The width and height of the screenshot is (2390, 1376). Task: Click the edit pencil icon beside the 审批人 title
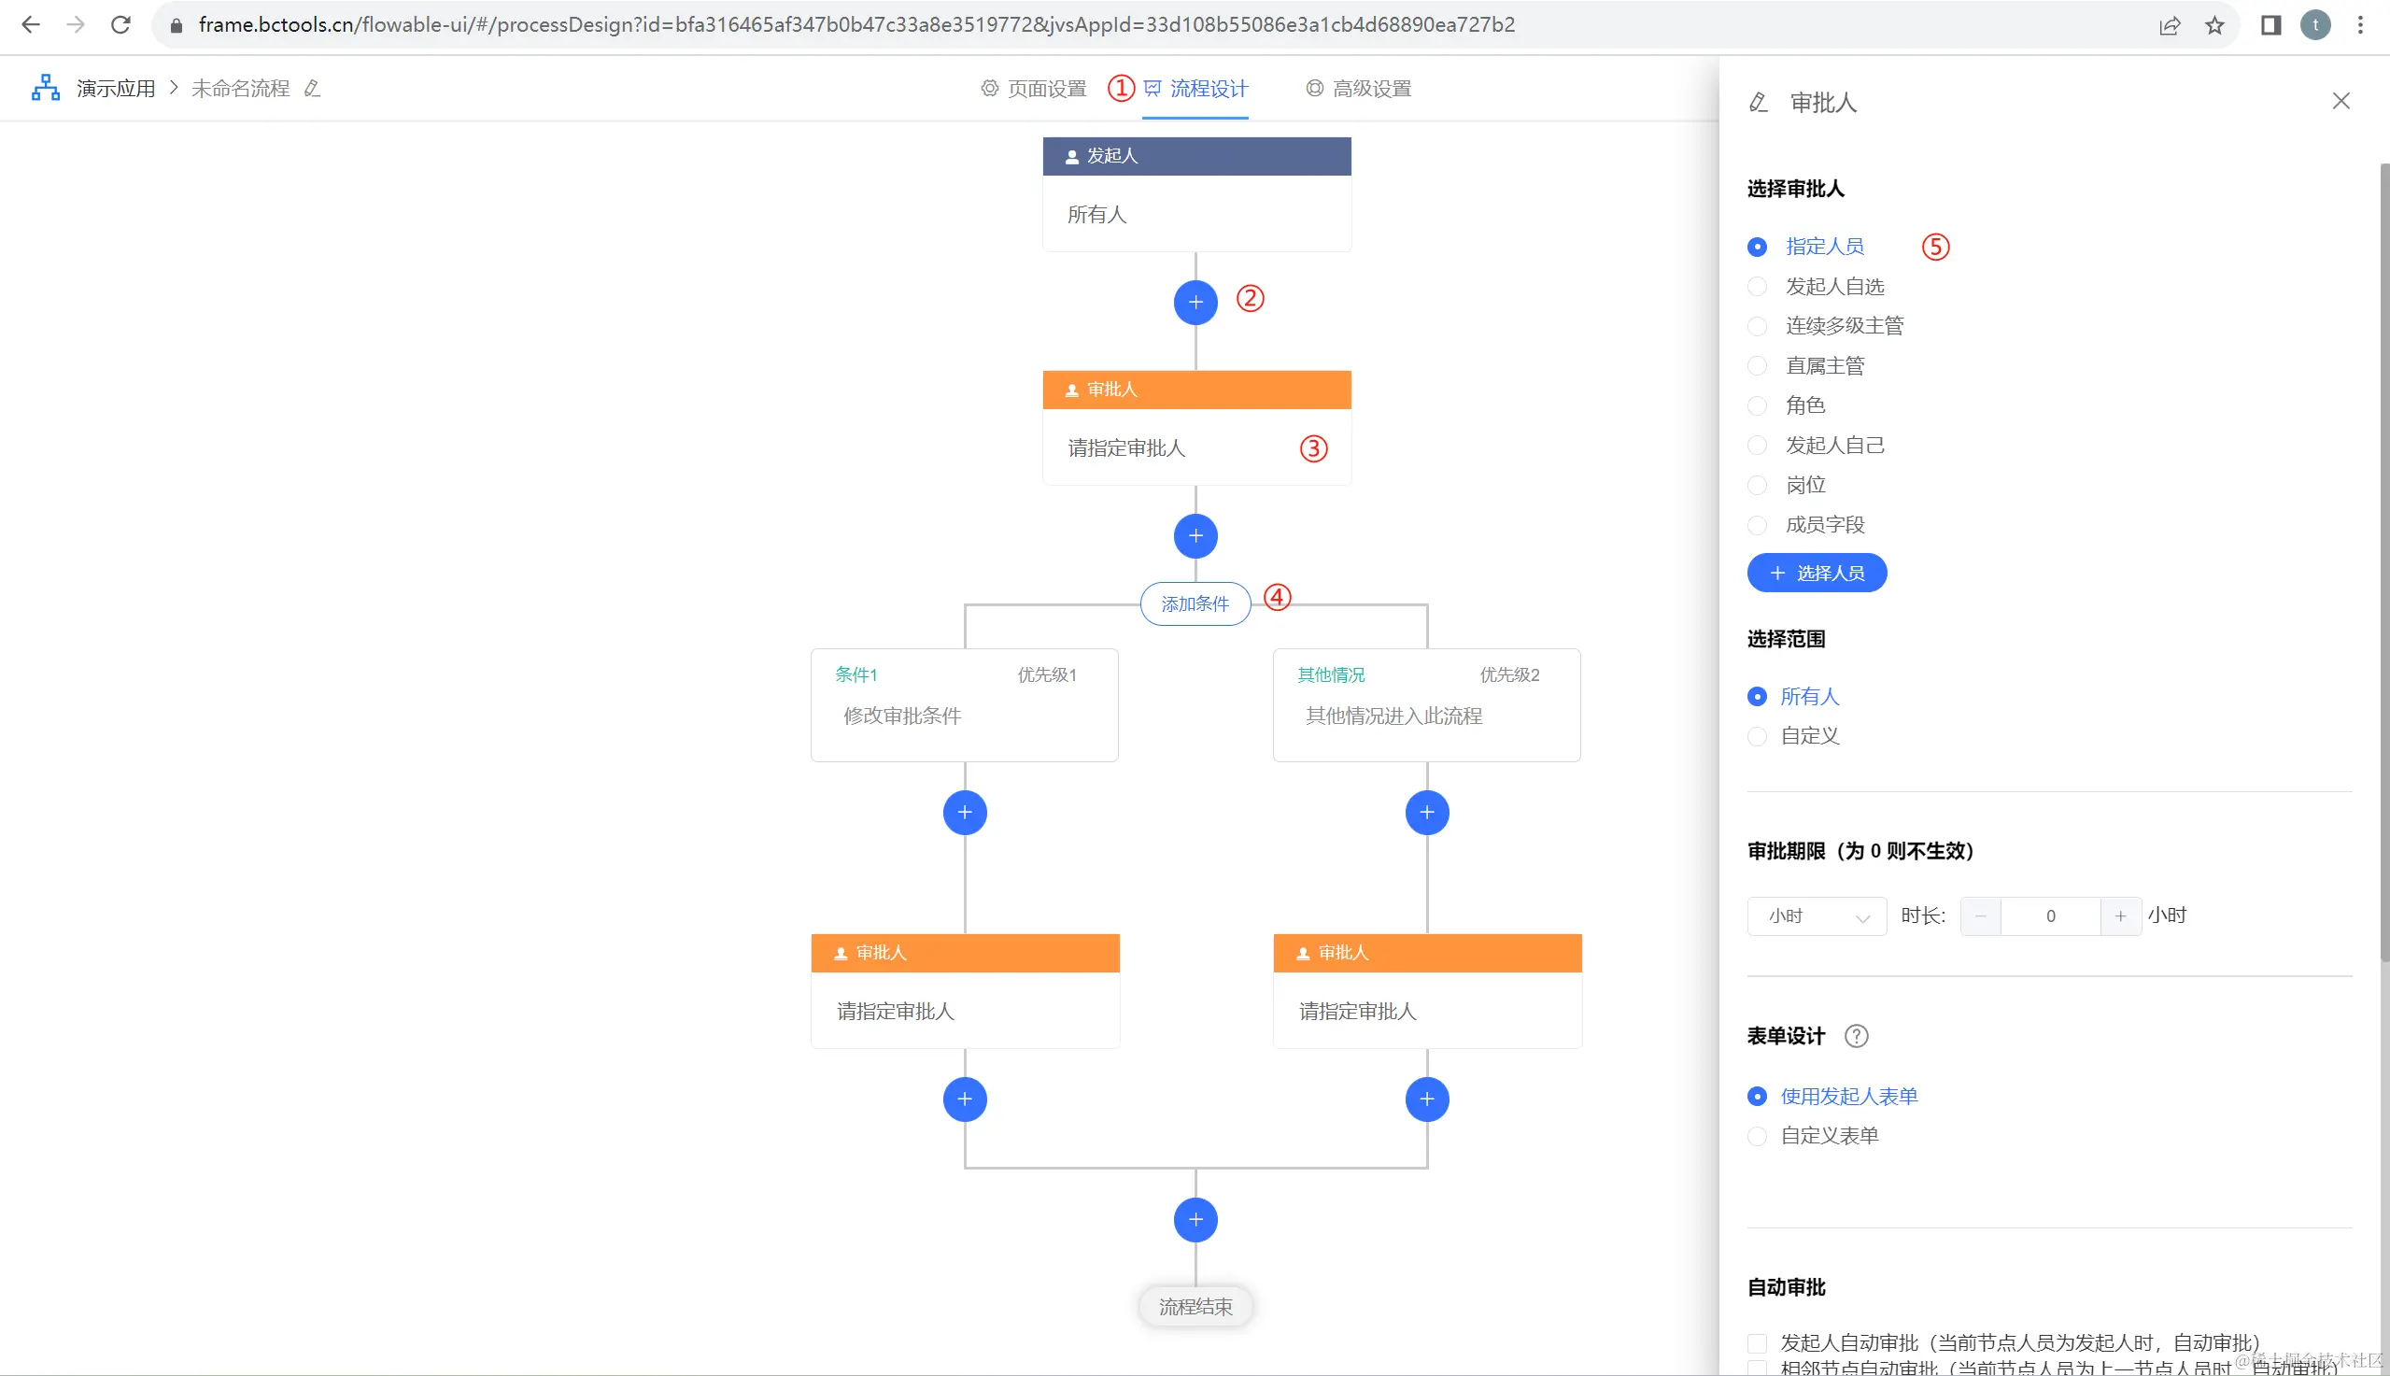[x=1757, y=102]
